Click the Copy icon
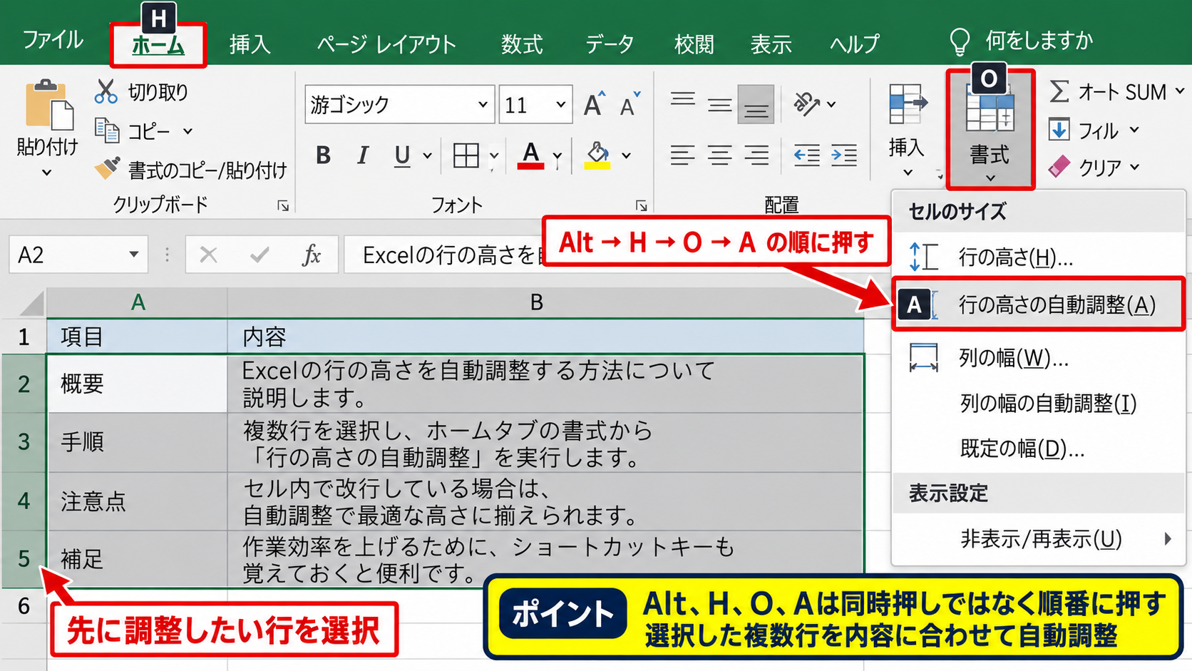 107,130
